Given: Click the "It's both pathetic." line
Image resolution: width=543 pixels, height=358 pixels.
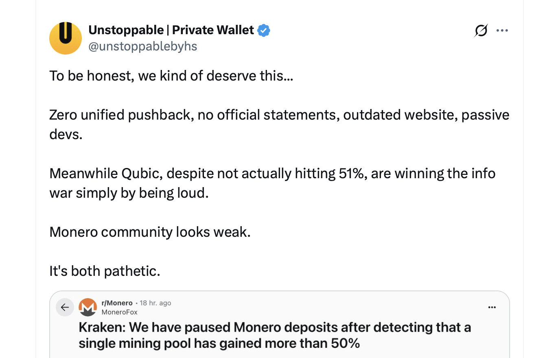Looking at the screenshot, I should coord(105,271).
